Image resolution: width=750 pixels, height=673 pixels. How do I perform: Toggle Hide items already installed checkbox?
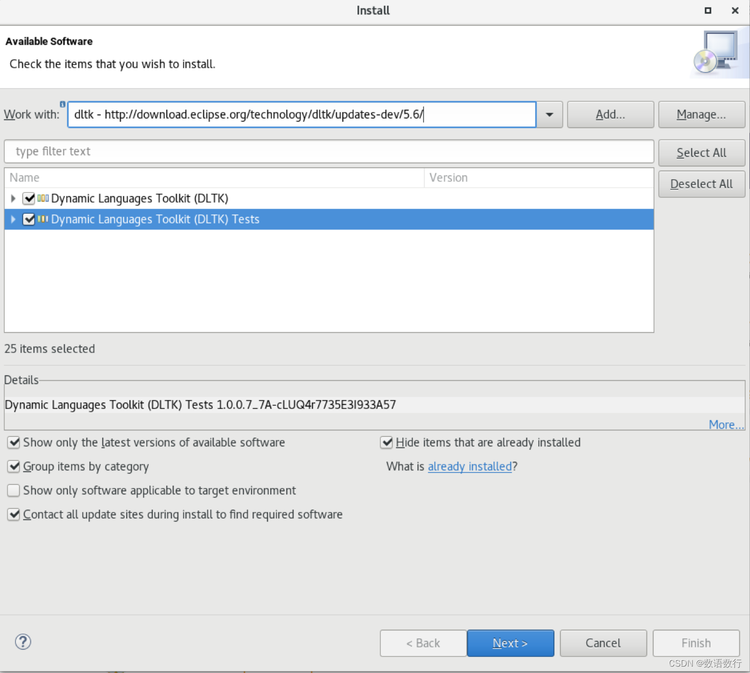(x=387, y=443)
